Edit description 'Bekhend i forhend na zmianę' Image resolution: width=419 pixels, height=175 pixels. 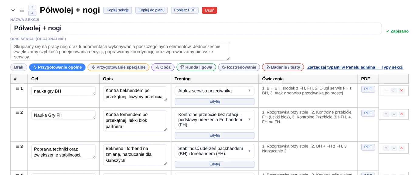pos(135,155)
